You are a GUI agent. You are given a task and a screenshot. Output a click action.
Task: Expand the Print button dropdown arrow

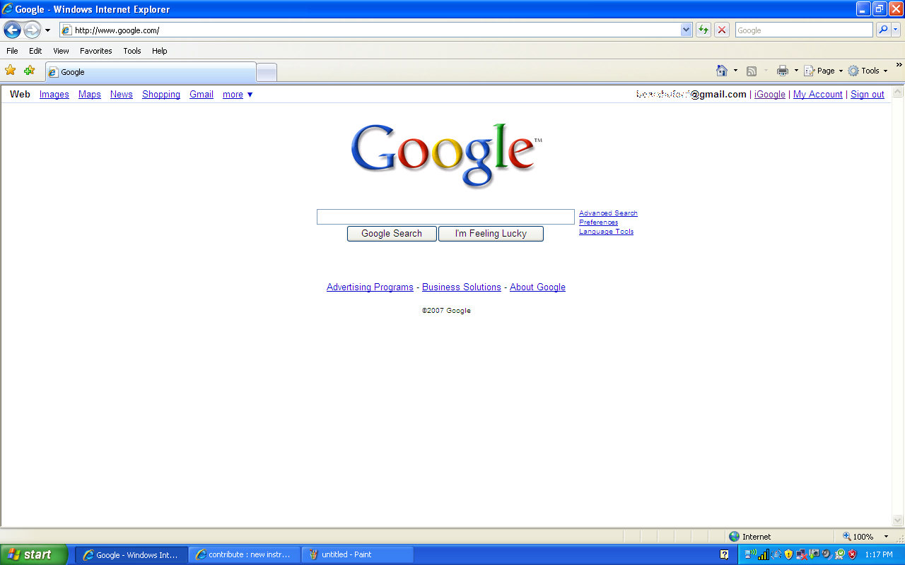point(796,71)
